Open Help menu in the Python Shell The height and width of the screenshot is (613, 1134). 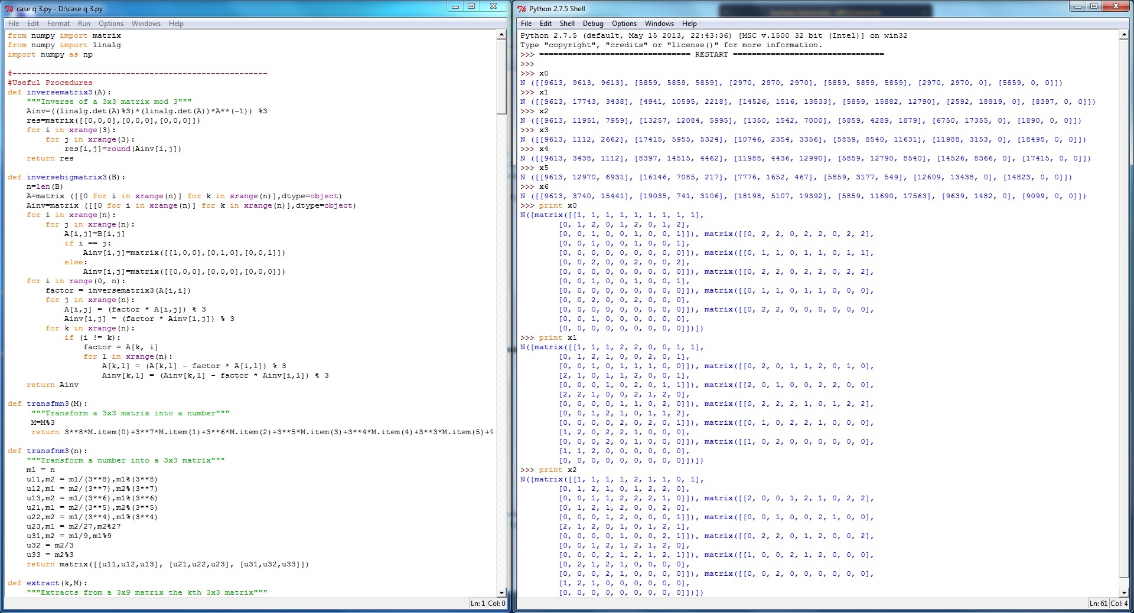(x=689, y=24)
